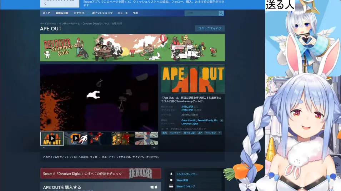Open the Devolver Digital all works banner
The width and height of the screenshot is (341, 191).
(x=100, y=173)
